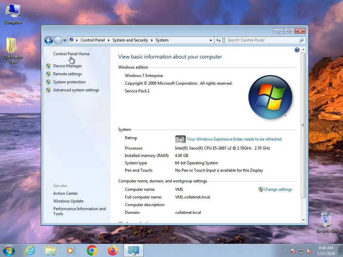
Task: Open Remote settings link
Action: [67, 74]
